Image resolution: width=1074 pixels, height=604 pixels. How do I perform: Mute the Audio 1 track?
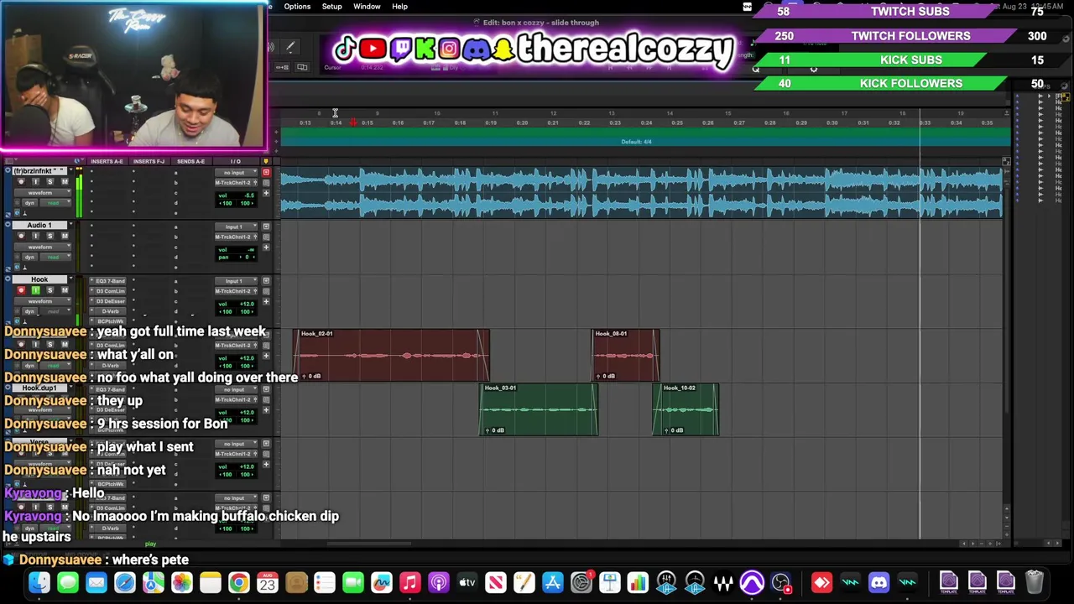65,236
